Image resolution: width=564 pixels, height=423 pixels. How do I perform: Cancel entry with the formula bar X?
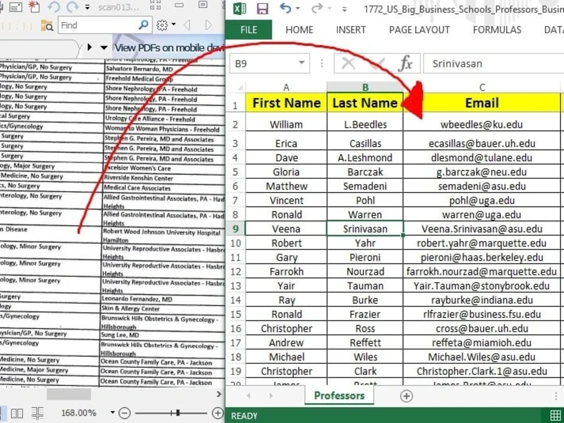[x=348, y=64]
